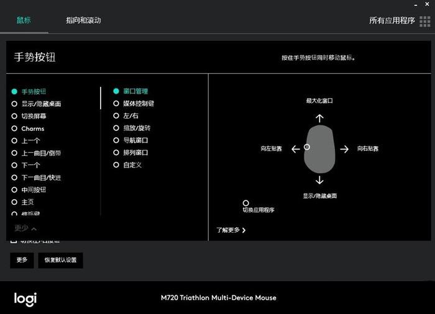Click the circle above 切换应用程序
This screenshot has width=435, height=314.
(245, 203)
